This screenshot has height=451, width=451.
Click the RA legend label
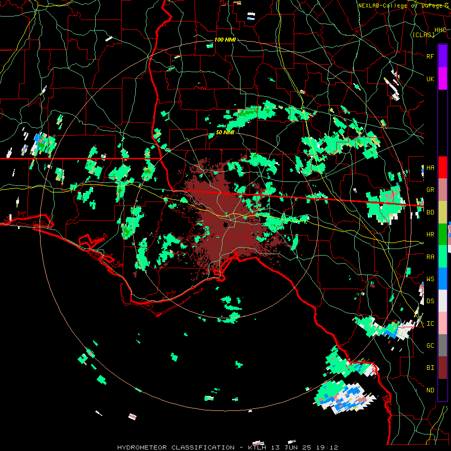coord(430,257)
